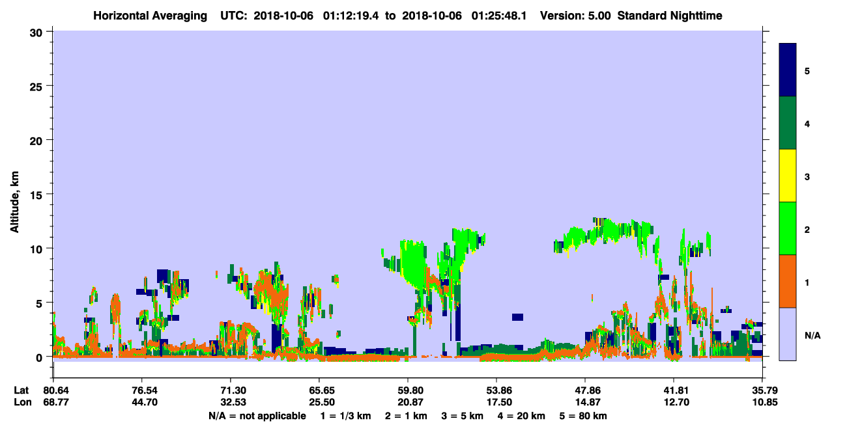Click the yellow swatch labeled 3
This screenshot has height=434, width=847.
[788, 176]
